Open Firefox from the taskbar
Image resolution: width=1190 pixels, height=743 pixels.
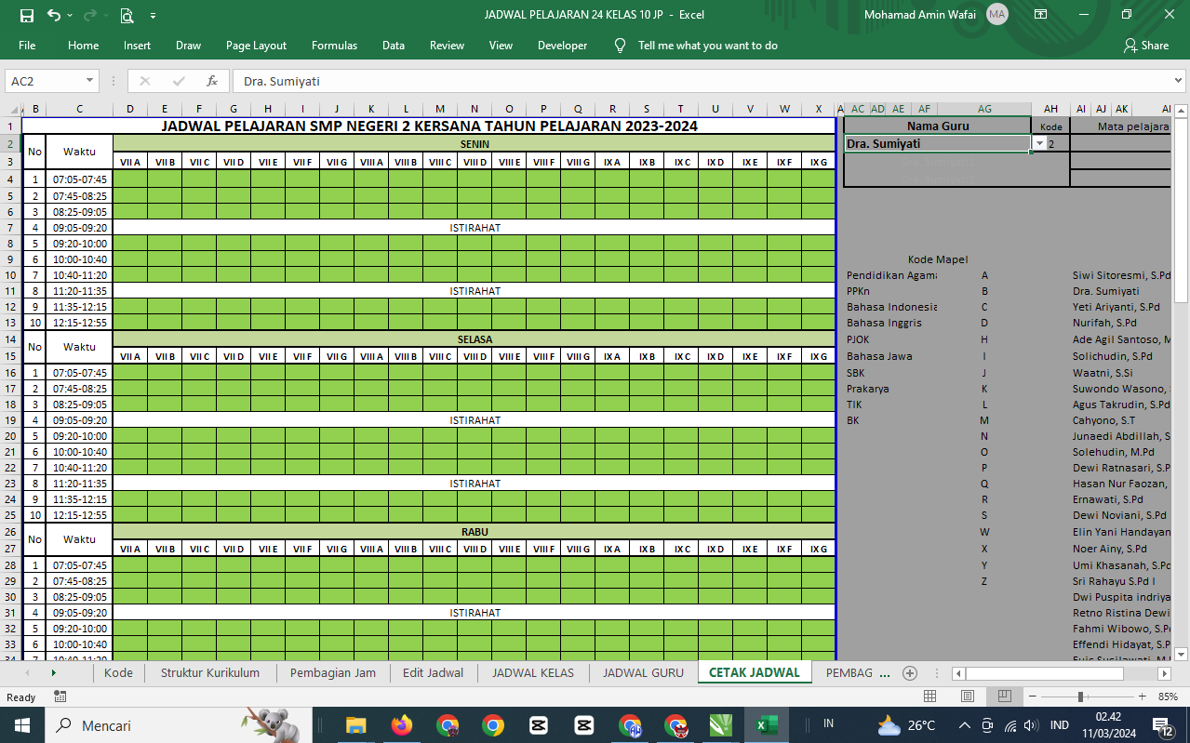pos(402,725)
